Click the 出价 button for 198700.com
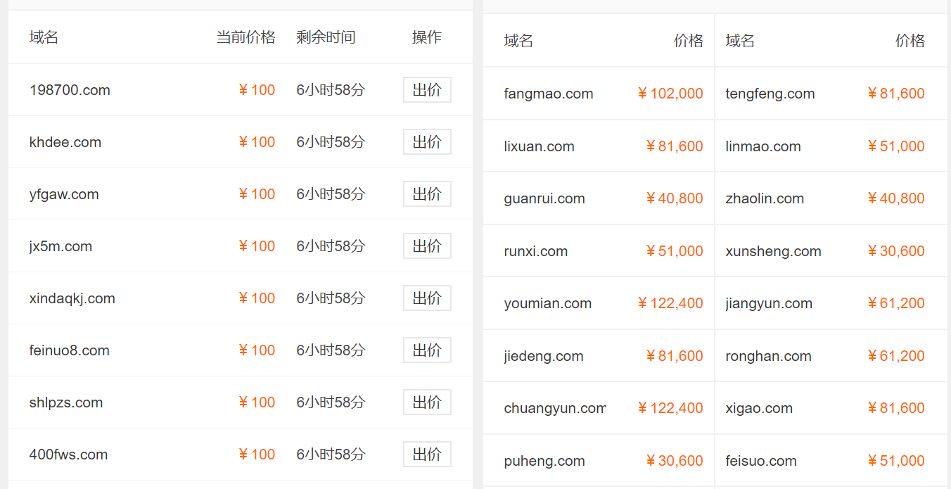 [x=427, y=89]
